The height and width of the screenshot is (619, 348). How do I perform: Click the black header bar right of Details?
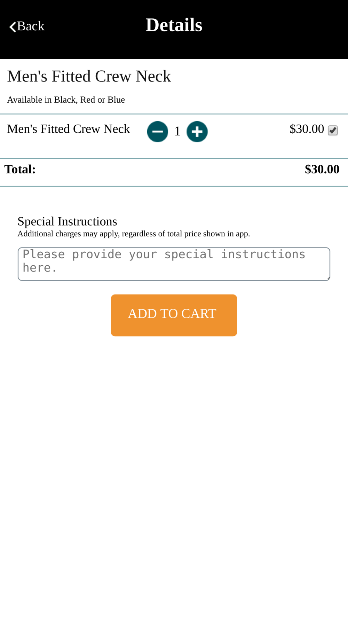point(278,28)
